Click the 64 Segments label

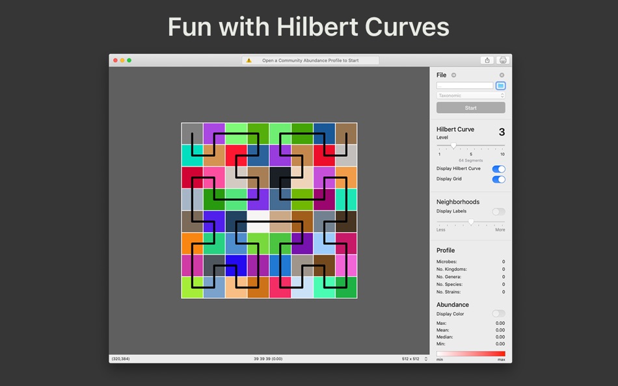470,161
